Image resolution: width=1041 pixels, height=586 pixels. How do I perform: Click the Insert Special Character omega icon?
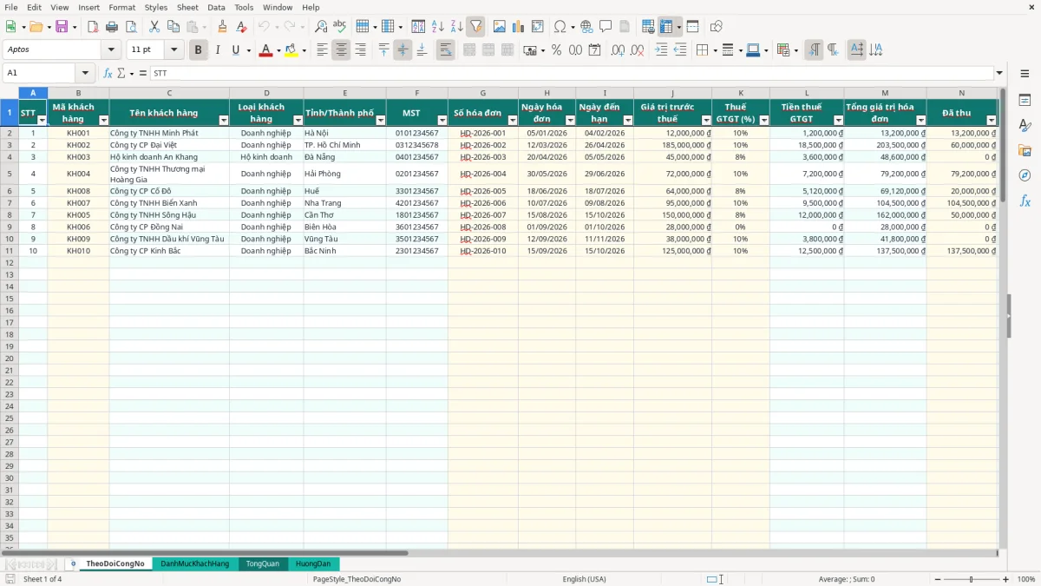coord(560,27)
